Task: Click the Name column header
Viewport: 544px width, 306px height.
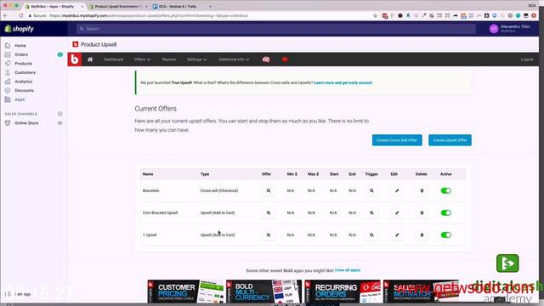Action: (148, 173)
